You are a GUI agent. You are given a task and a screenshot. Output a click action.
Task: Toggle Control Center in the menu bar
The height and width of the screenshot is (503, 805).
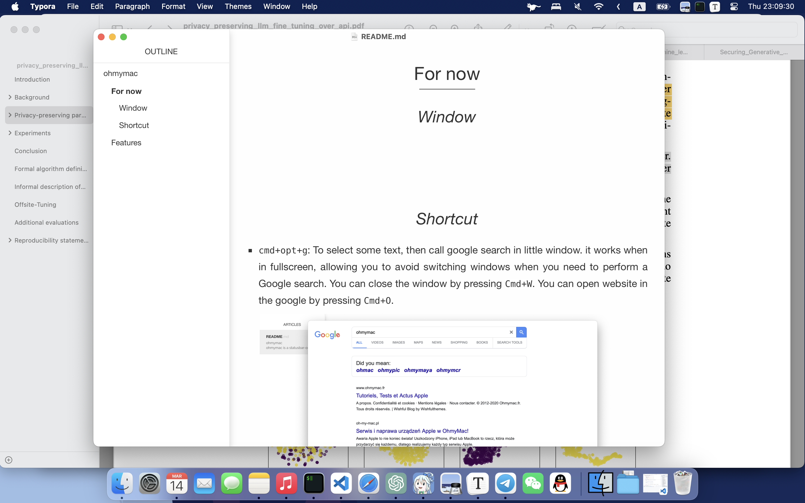tap(734, 6)
